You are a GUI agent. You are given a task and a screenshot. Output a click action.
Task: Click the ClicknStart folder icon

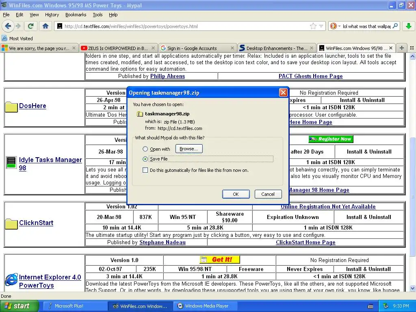click(11, 224)
